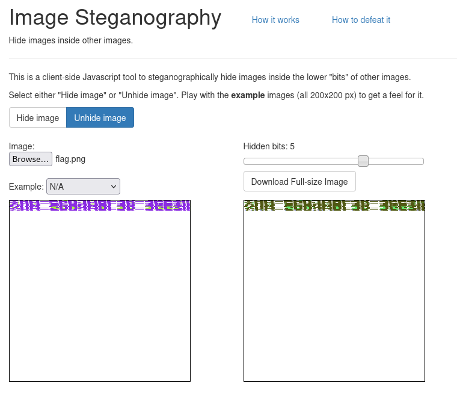Click slider track left of the handle

click(x=301, y=161)
